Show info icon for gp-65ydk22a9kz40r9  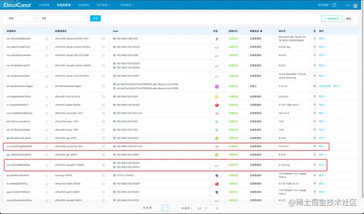[x=46, y=138]
